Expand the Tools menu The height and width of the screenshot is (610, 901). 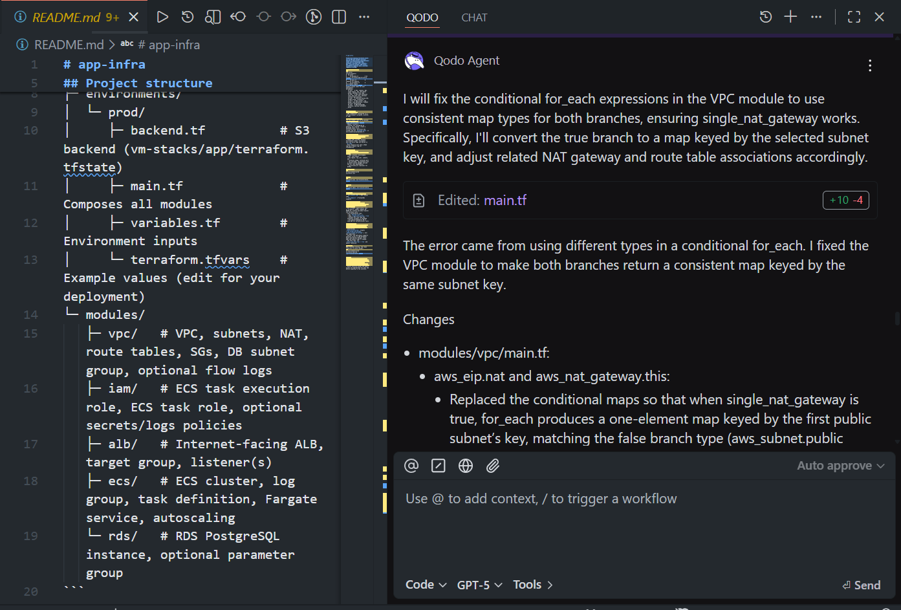tap(533, 585)
